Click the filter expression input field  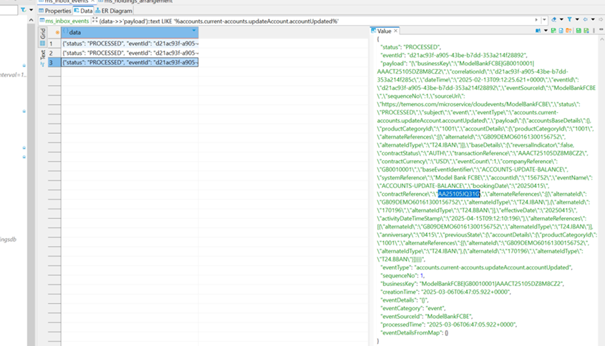tap(286, 21)
